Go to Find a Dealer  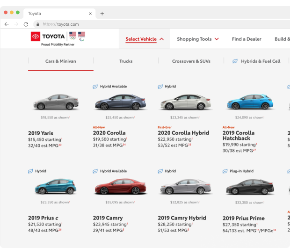(x=246, y=39)
